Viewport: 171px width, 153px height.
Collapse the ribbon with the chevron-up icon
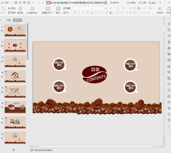click(x=169, y=3)
